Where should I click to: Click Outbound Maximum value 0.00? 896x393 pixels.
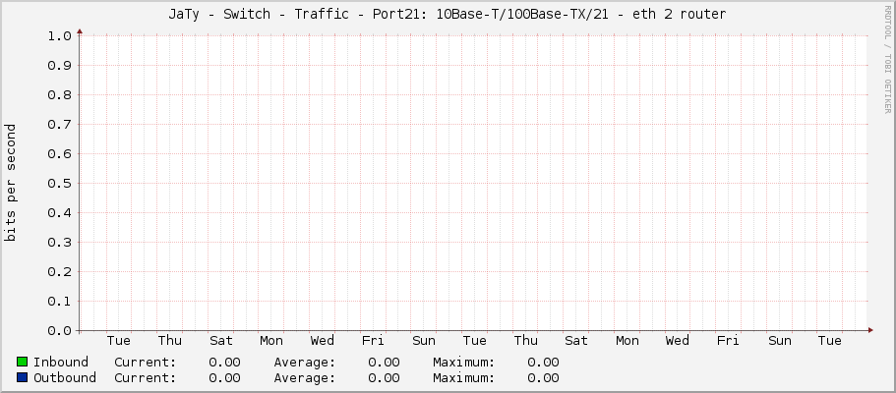(x=544, y=377)
